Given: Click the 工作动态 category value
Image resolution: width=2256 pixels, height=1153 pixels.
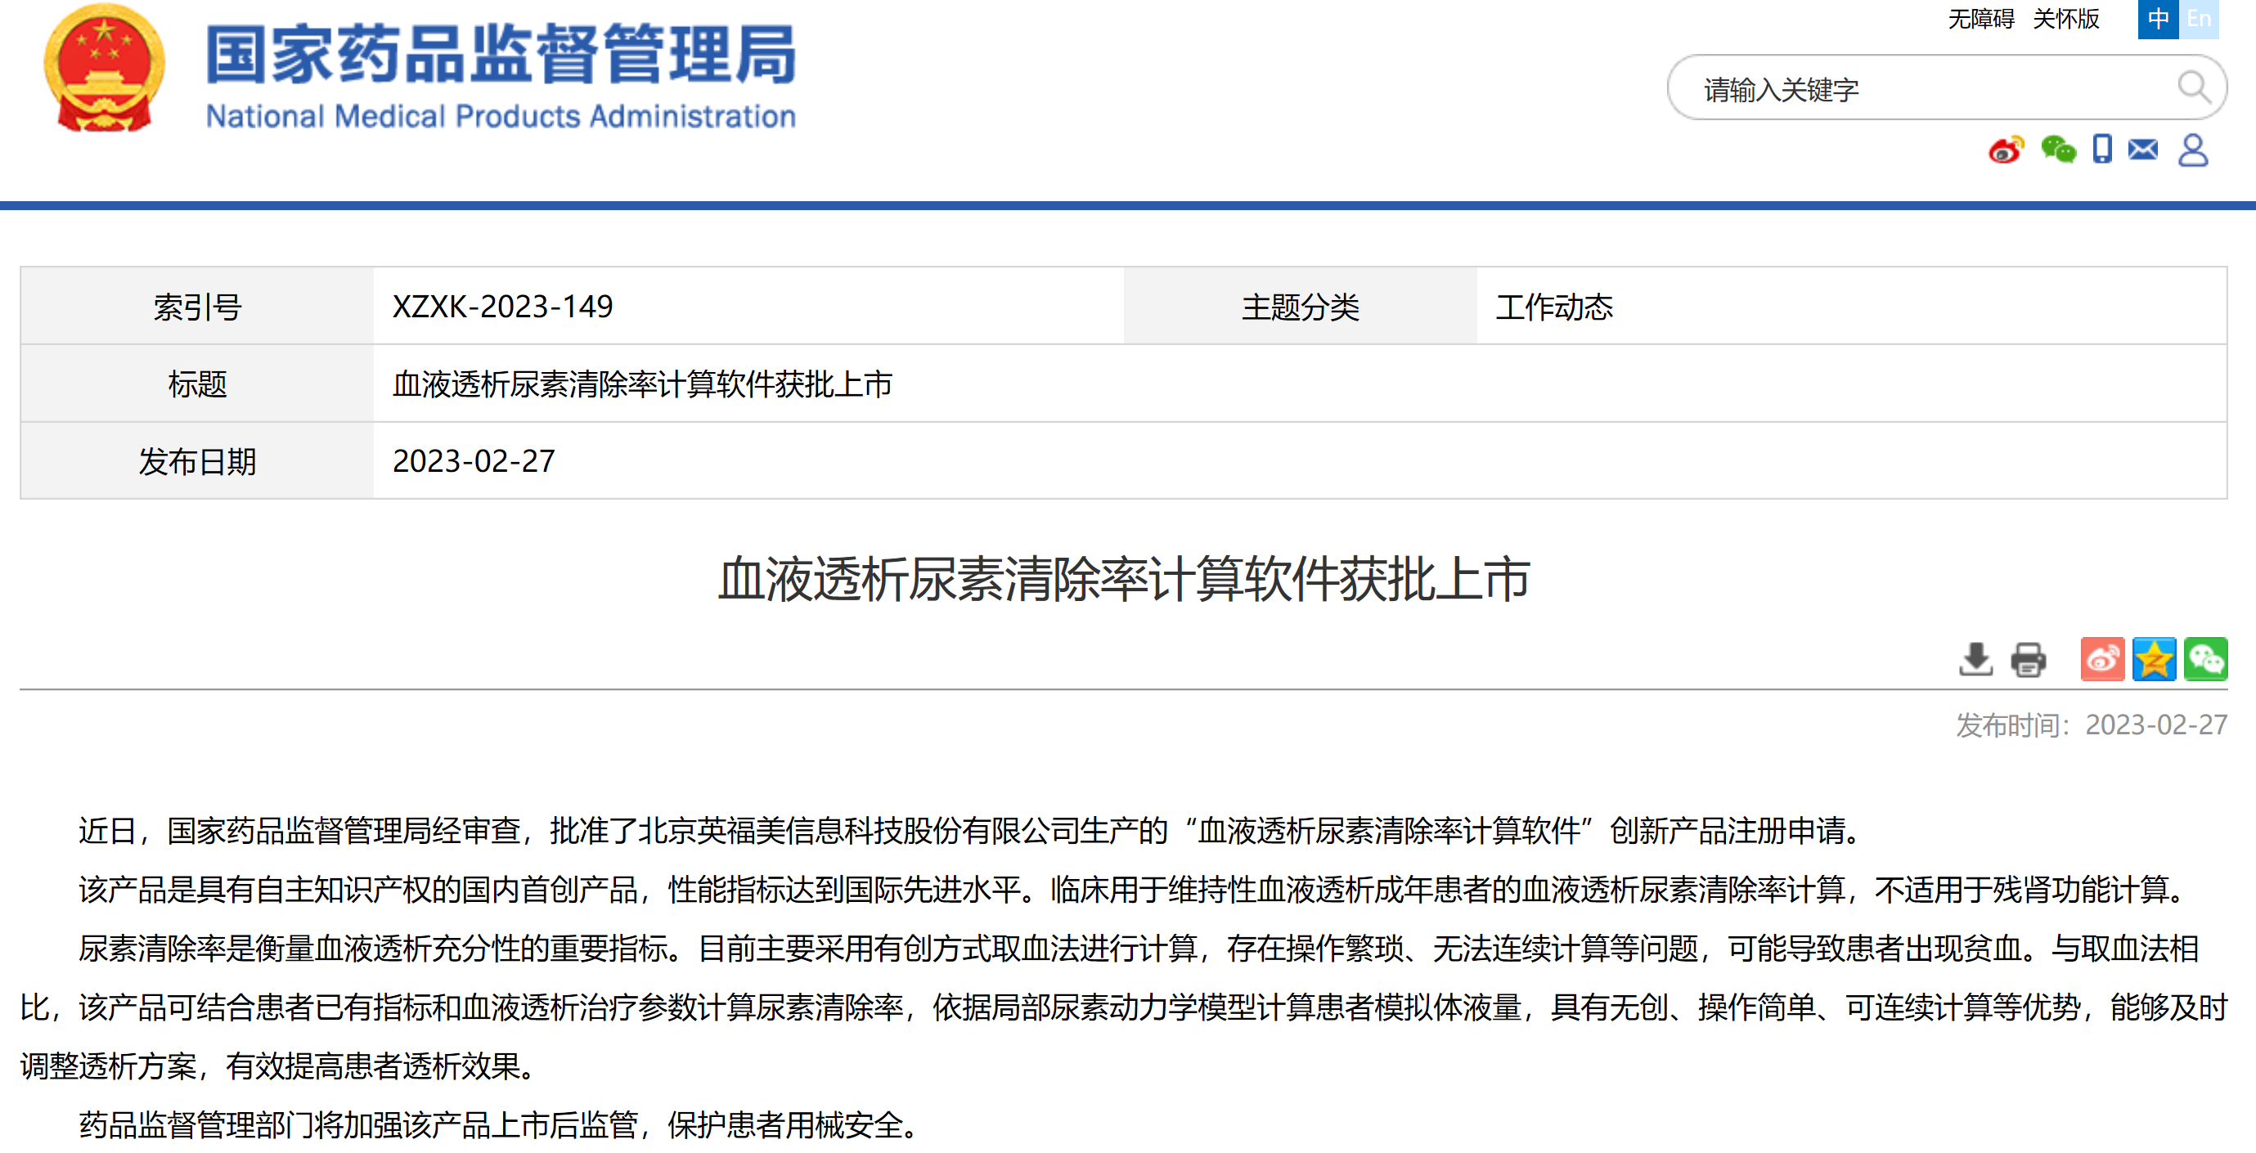Looking at the screenshot, I should coord(1553,307).
